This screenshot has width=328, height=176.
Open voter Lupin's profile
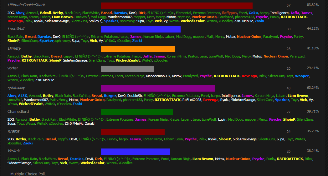[222, 119]
